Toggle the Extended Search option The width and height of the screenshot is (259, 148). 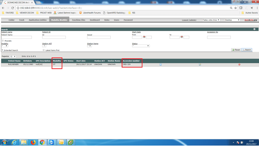2,50
